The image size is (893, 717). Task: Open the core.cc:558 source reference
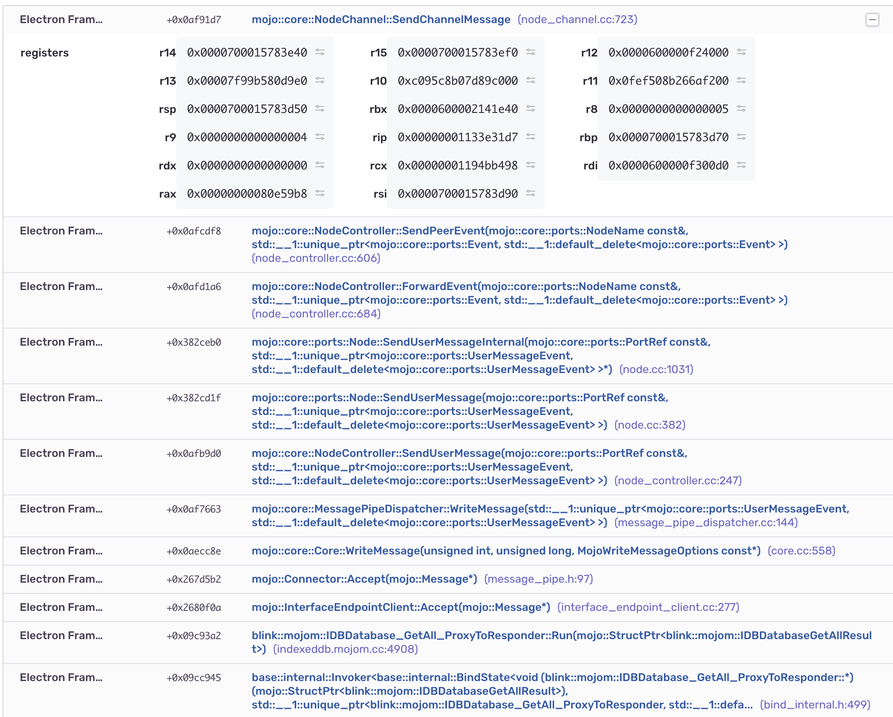tap(801, 551)
